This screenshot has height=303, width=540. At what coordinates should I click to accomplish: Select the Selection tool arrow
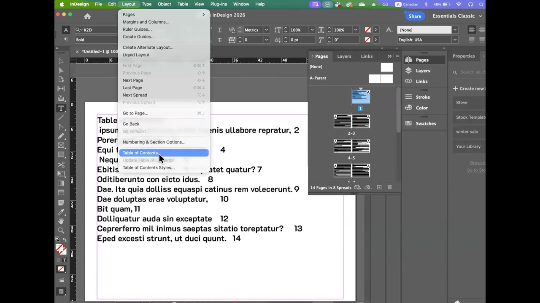pos(61,61)
